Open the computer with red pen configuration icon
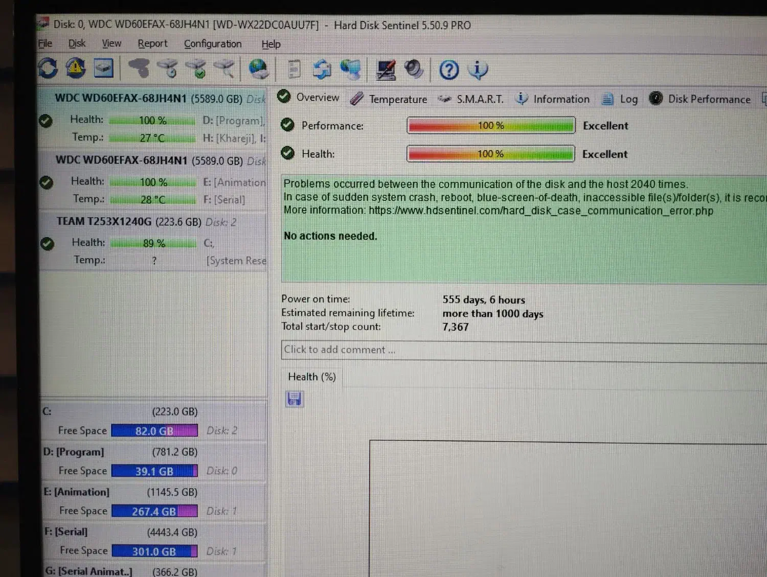 pyautogui.click(x=386, y=70)
